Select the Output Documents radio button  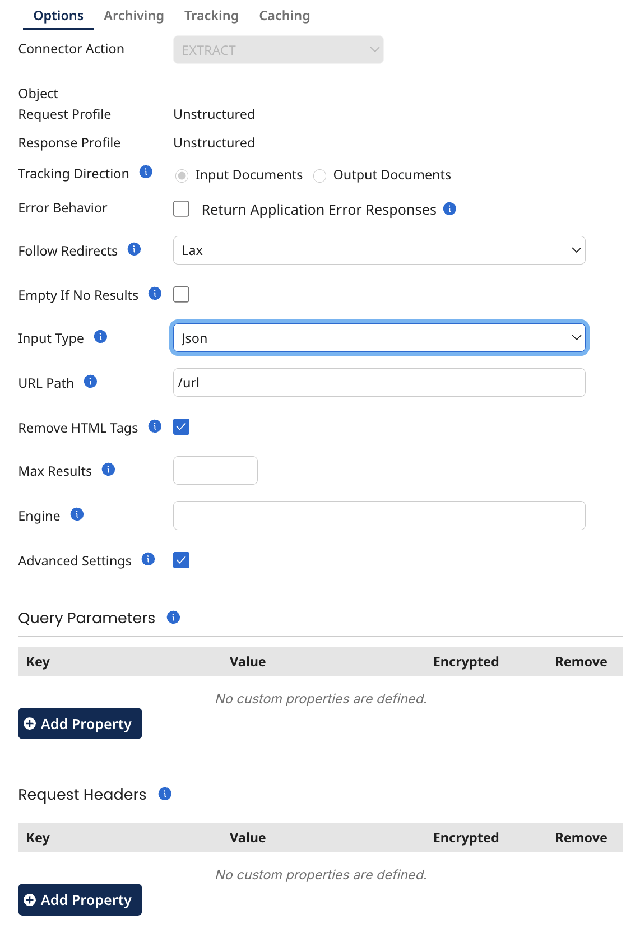tap(320, 176)
